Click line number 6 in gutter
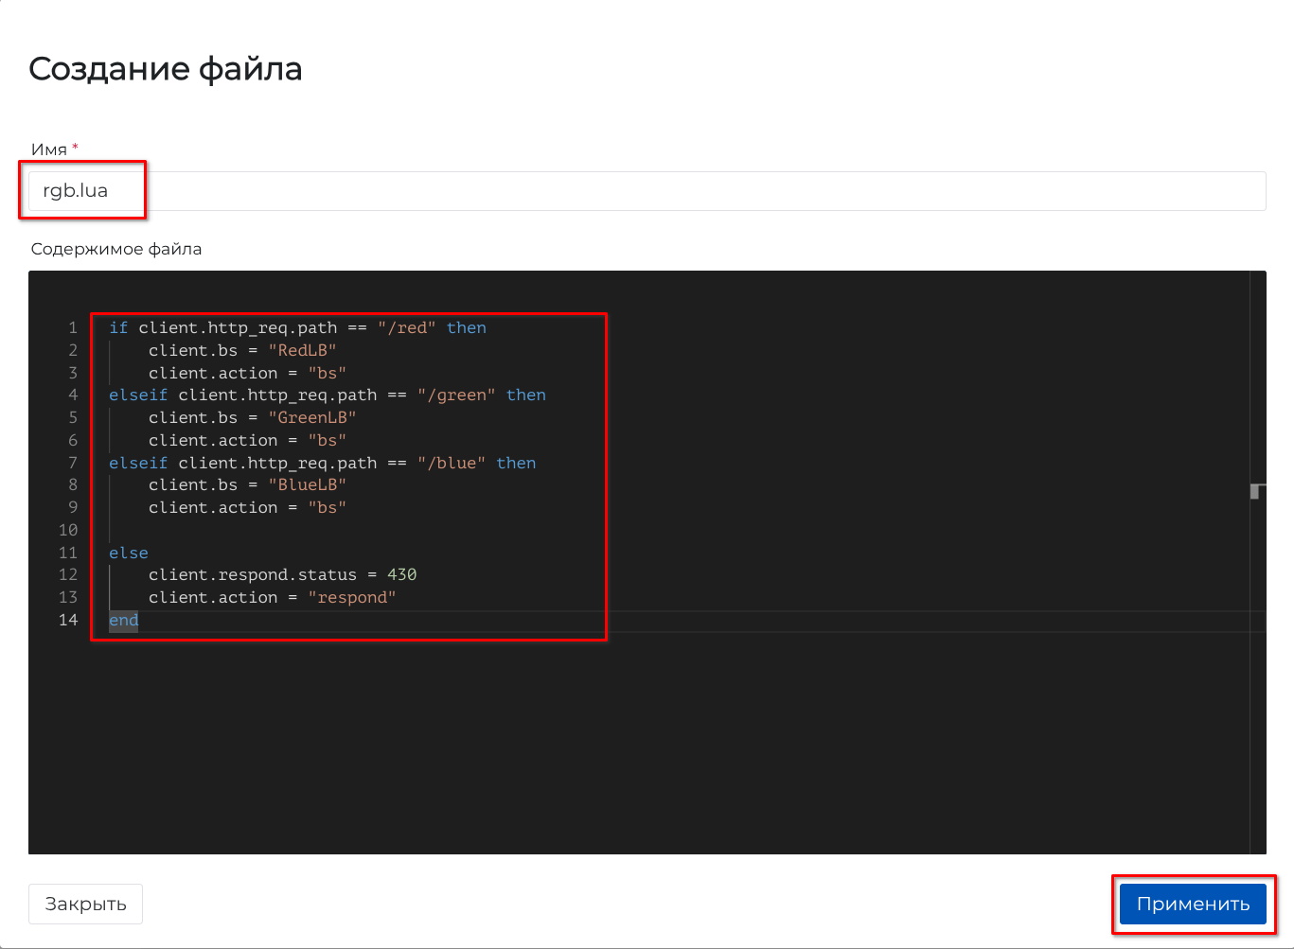The height and width of the screenshot is (949, 1294). pyautogui.click(x=73, y=440)
